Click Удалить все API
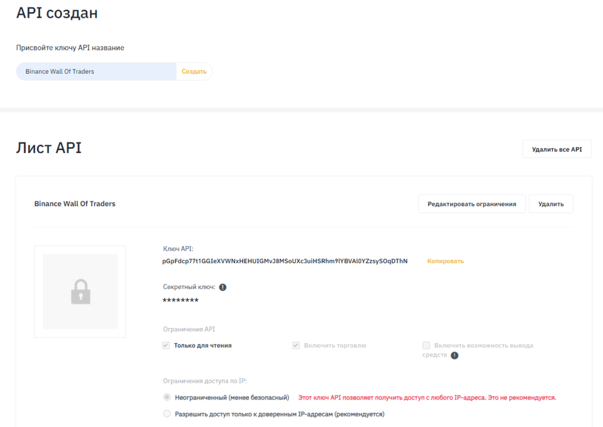 pyautogui.click(x=556, y=148)
